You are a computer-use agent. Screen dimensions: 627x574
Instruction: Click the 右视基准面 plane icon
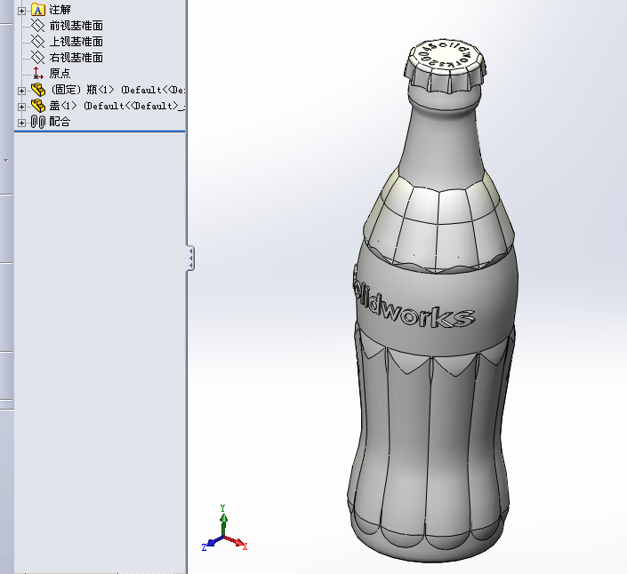pyautogui.click(x=38, y=58)
